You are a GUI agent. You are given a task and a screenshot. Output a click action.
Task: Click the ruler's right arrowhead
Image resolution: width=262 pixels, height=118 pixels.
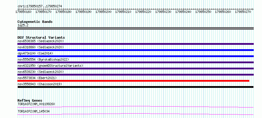253,9
